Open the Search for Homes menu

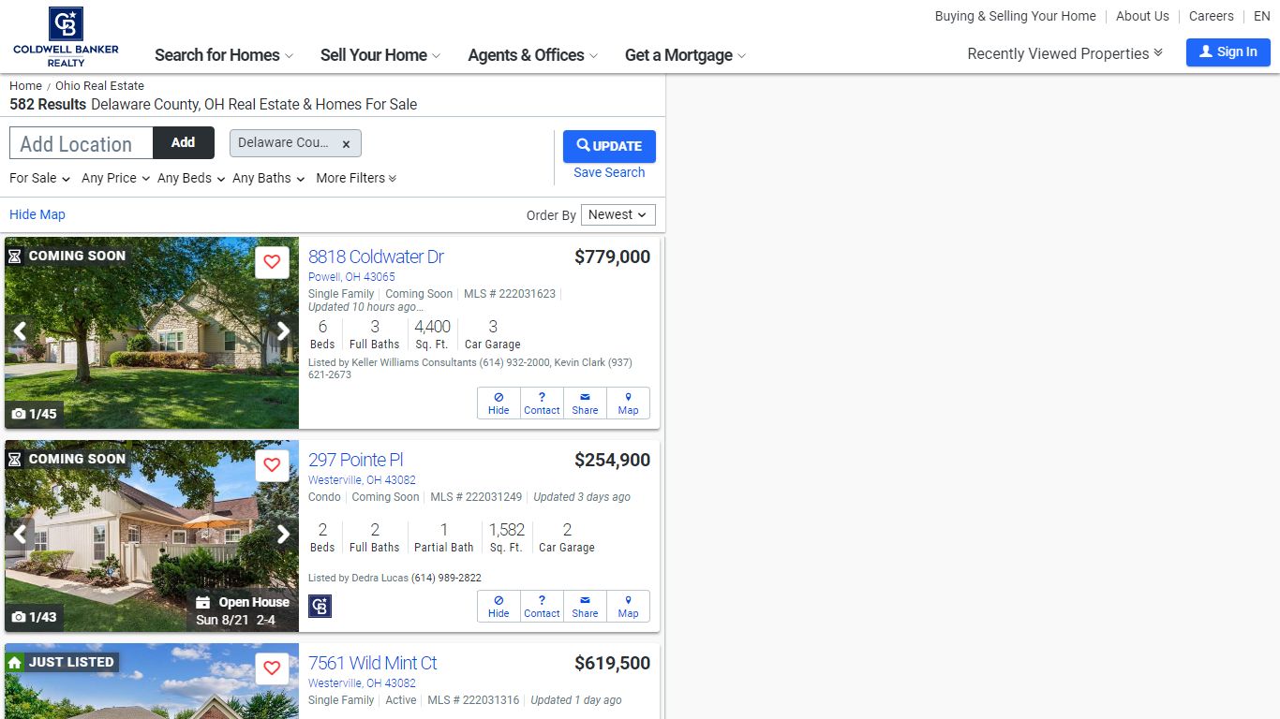224,55
